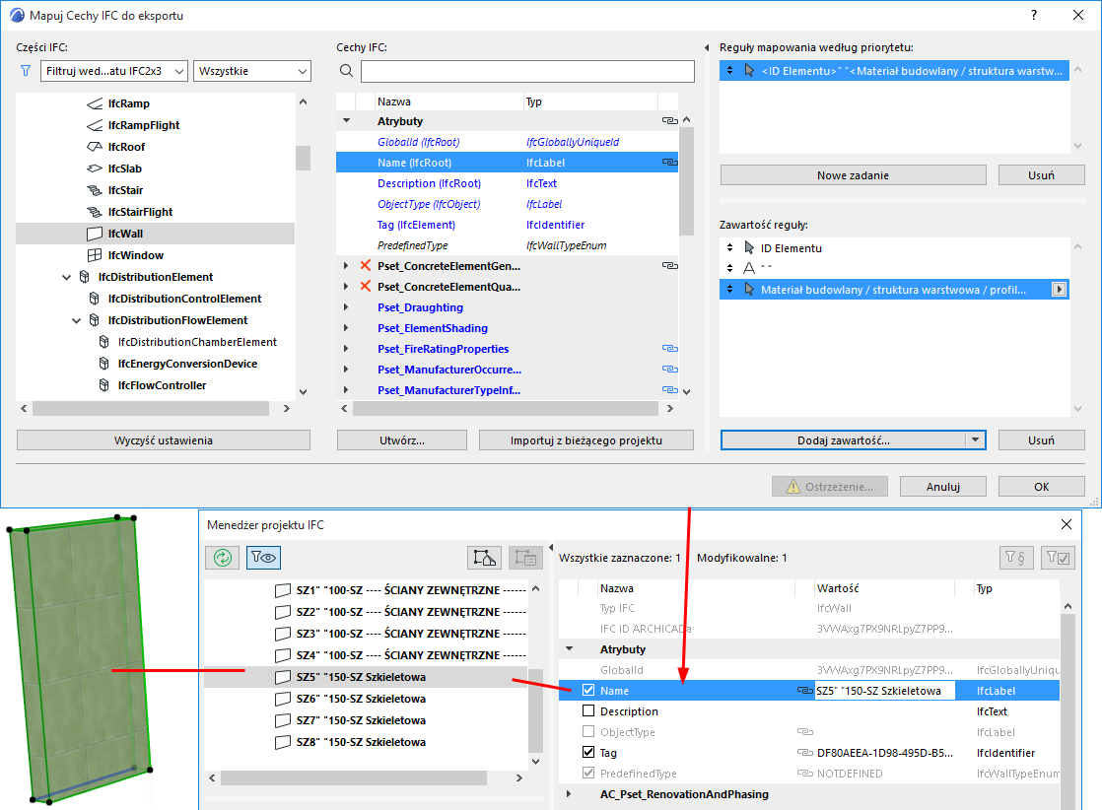Viewport: 1102px width, 810px height.
Task: Click the horizontal scrollbar under Części IFC tree
Action: (x=151, y=408)
